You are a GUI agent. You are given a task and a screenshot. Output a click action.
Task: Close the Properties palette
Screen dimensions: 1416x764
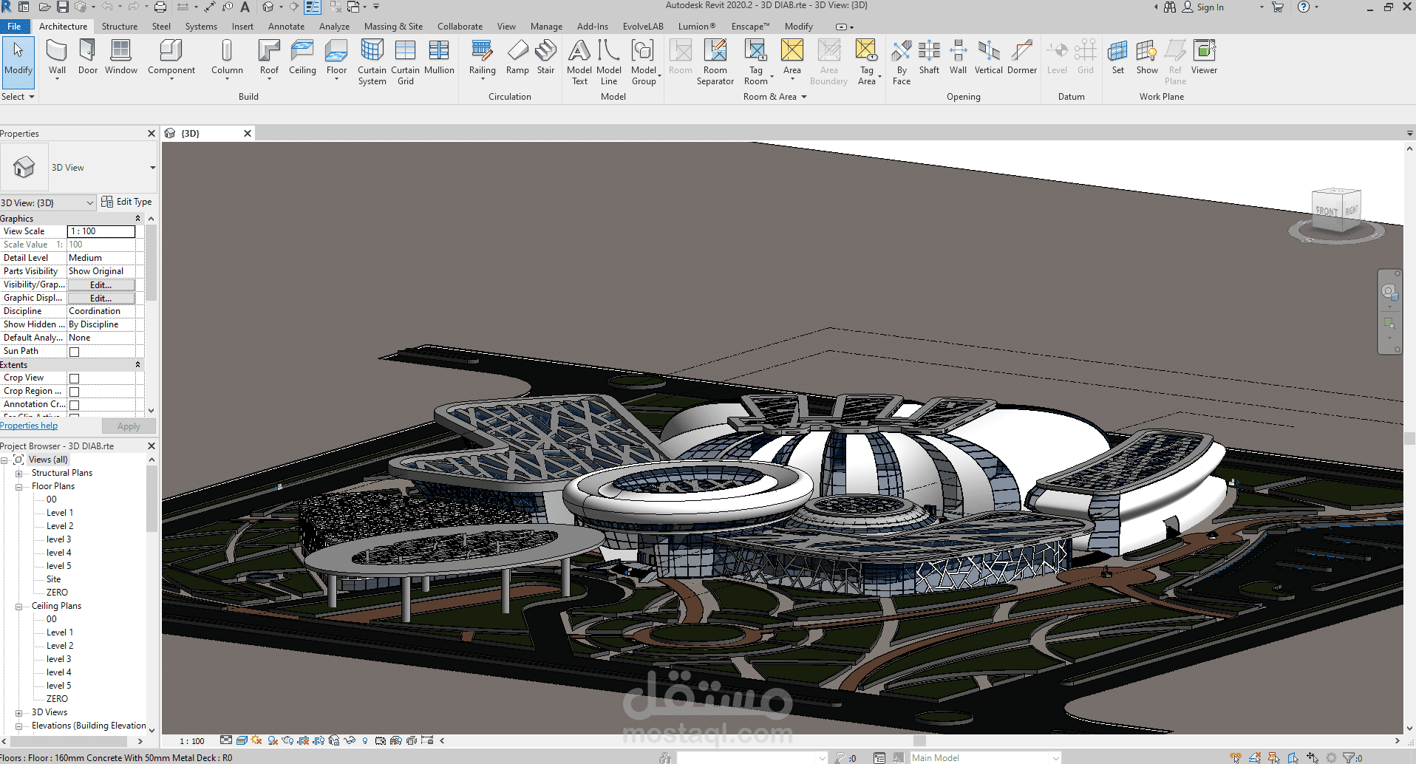point(152,134)
